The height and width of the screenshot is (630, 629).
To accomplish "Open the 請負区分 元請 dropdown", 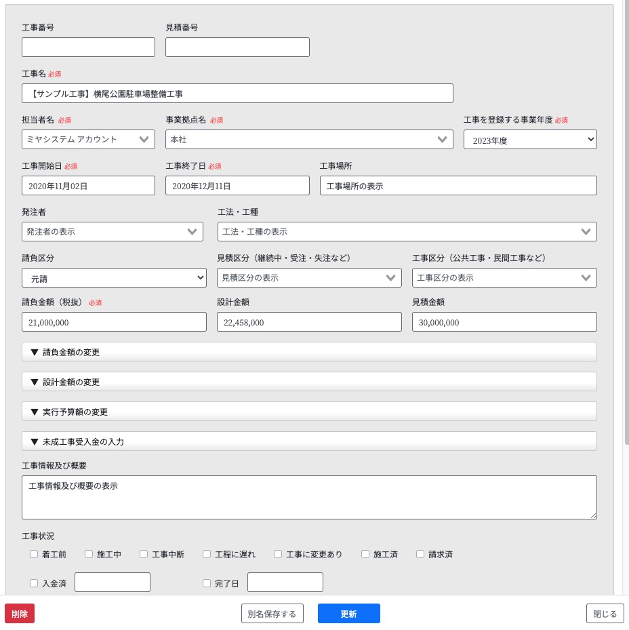I will (114, 277).
